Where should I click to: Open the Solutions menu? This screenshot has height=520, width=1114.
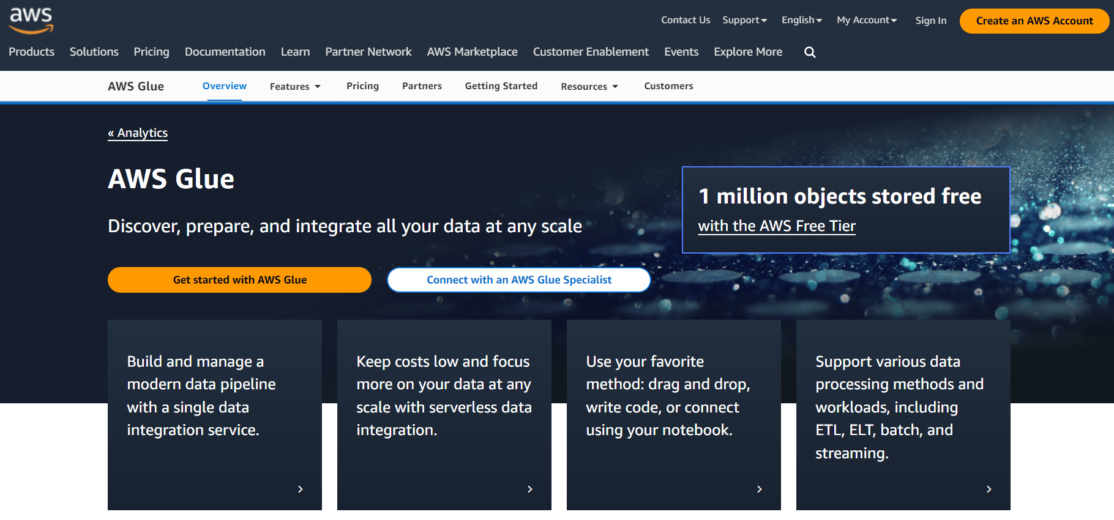(94, 52)
